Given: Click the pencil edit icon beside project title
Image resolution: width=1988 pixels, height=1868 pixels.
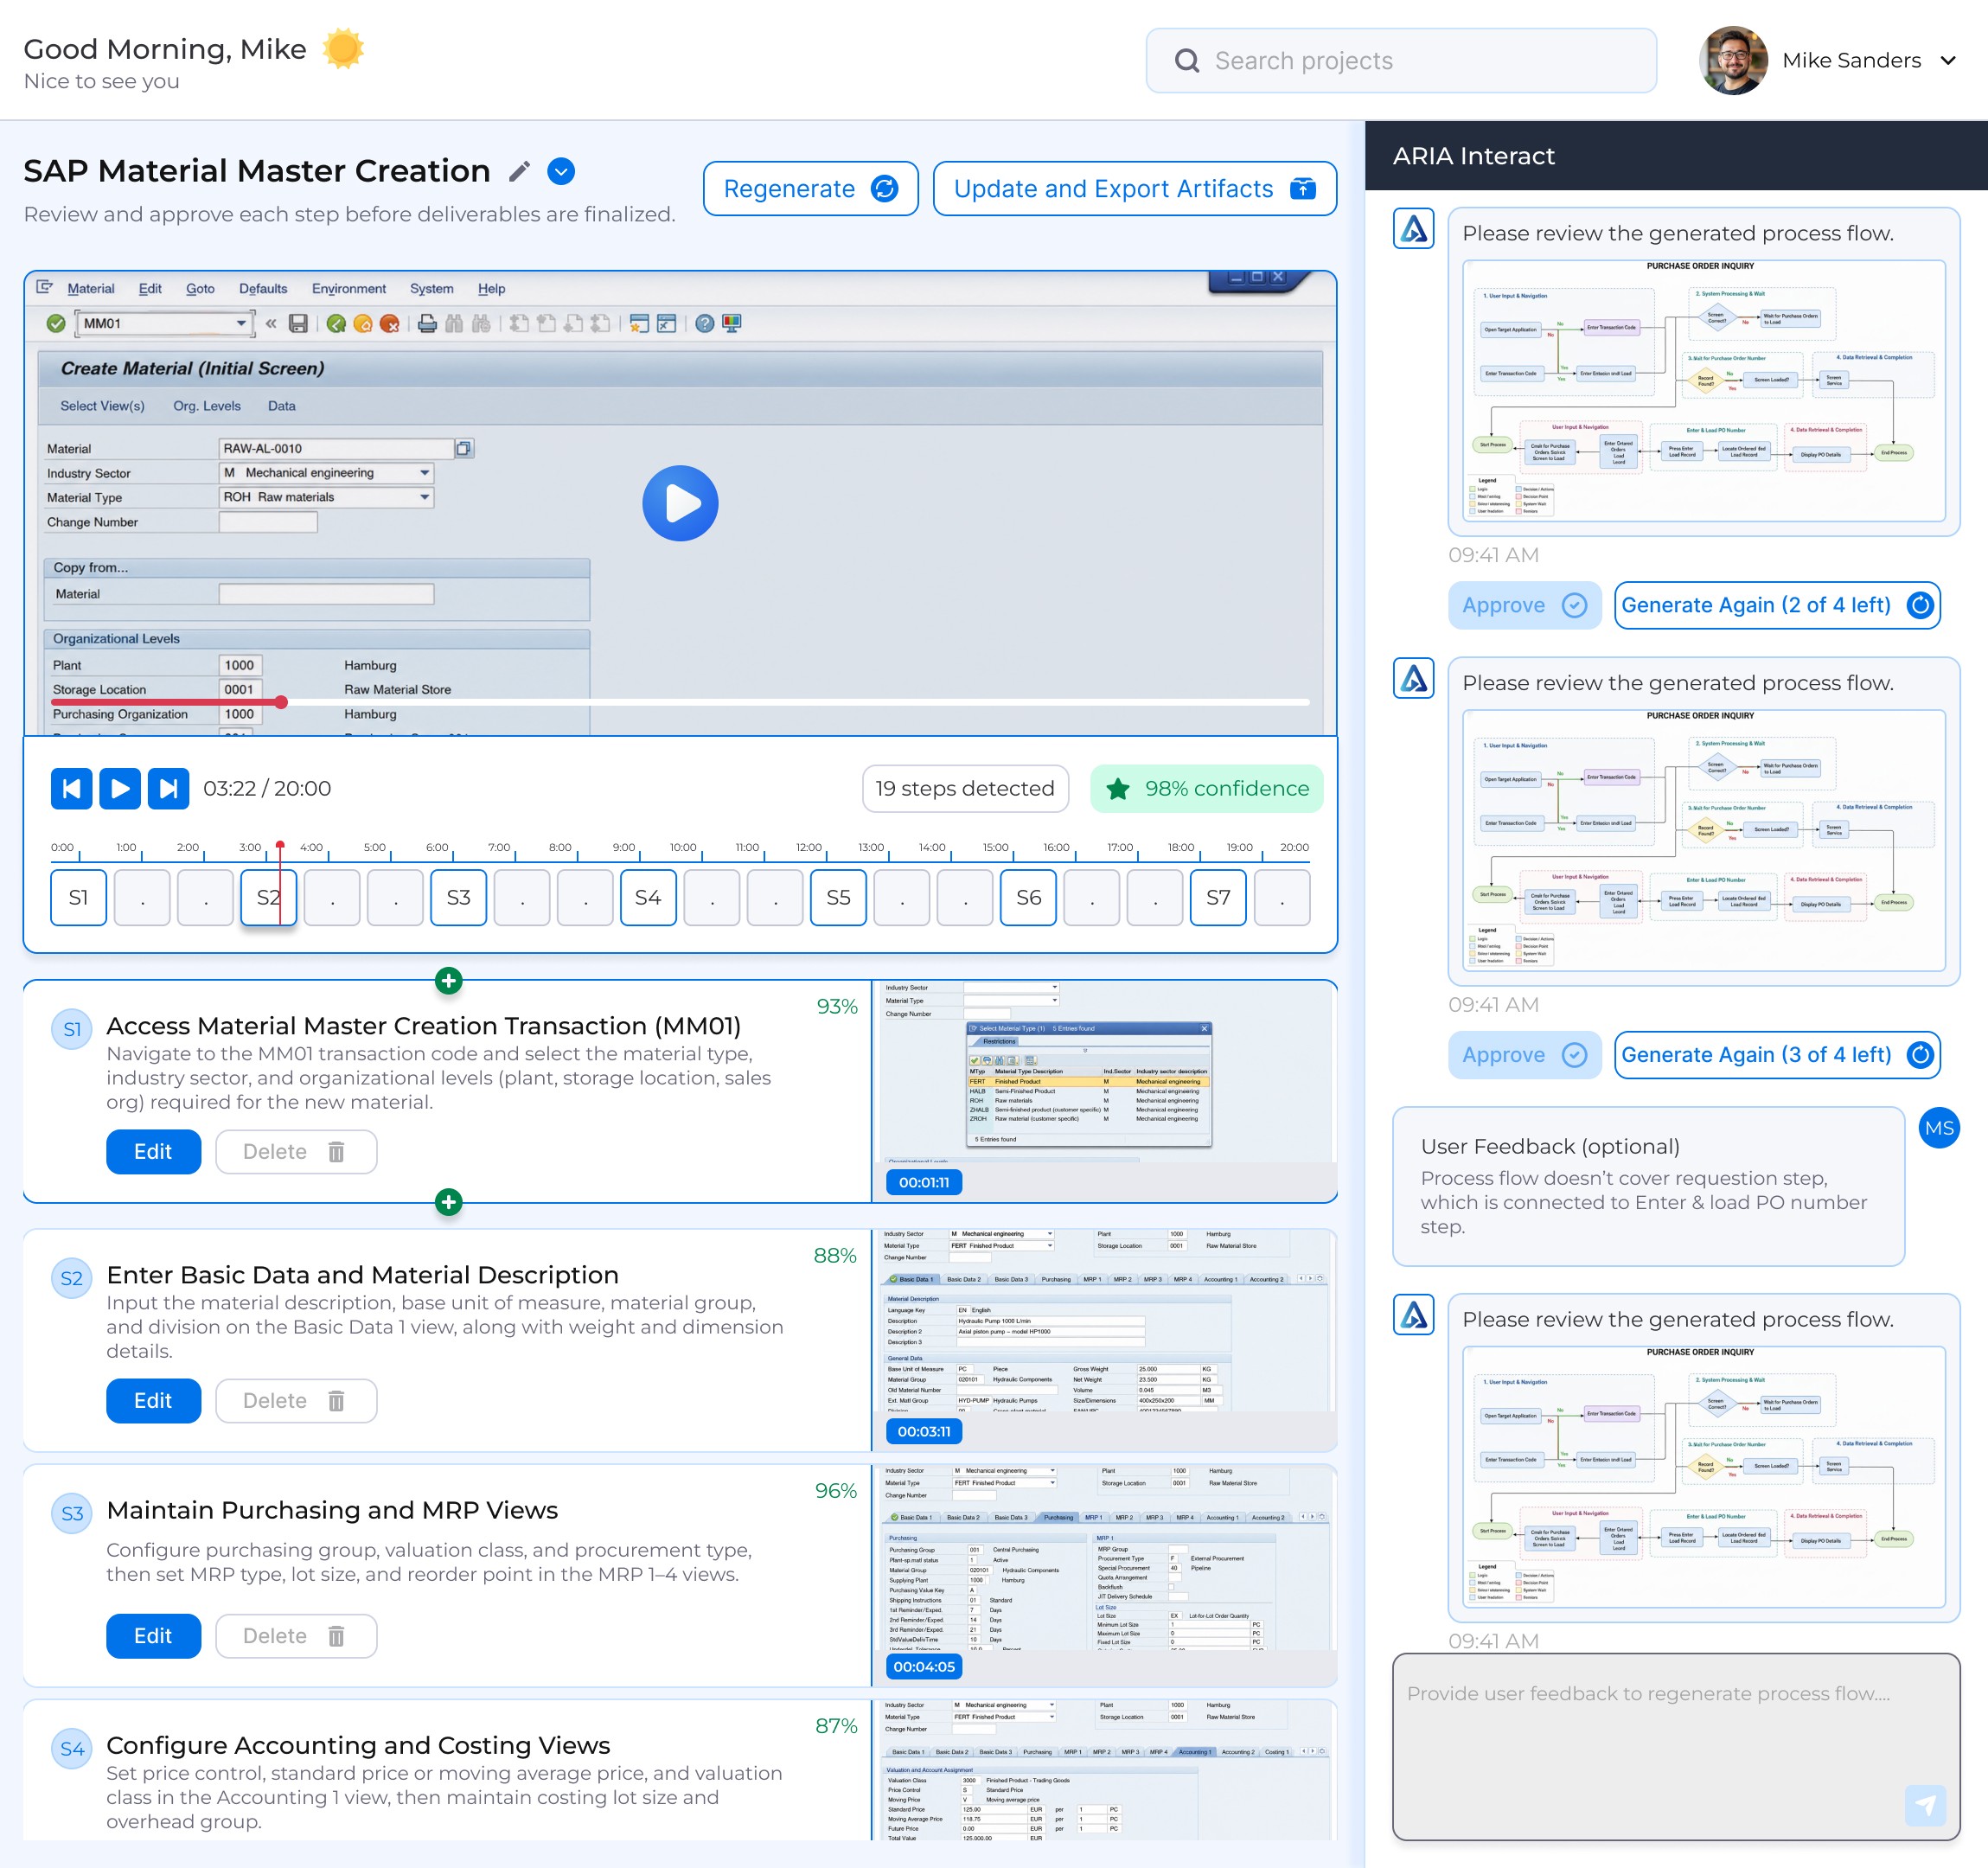Looking at the screenshot, I should click(518, 172).
